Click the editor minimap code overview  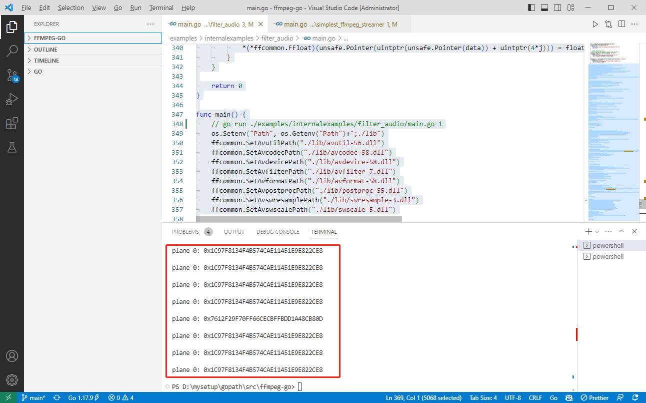point(614,132)
